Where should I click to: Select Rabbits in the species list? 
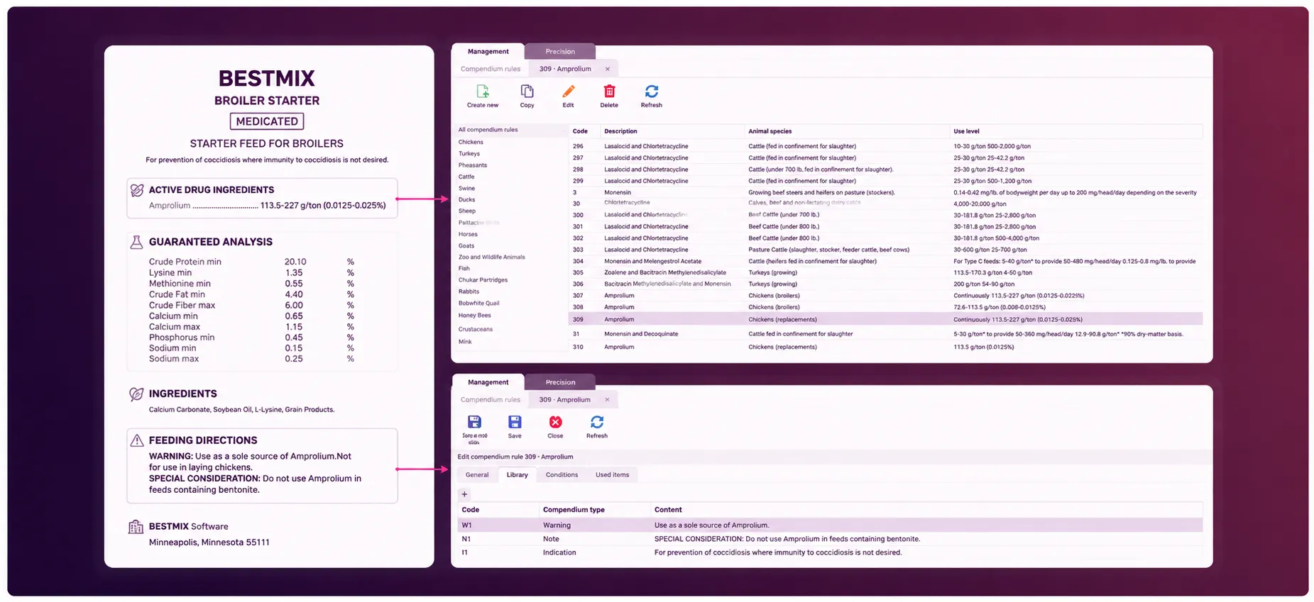[x=469, y=291]
